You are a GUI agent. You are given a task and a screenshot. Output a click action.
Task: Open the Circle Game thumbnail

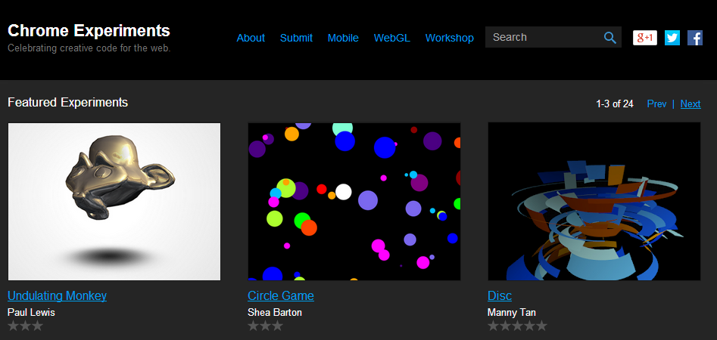tap(354, 201)
